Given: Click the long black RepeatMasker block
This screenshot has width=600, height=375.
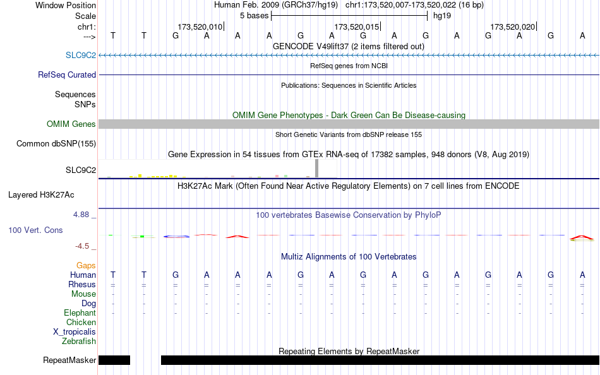Looking at the screenshot, I should click(x=380, y=360).
